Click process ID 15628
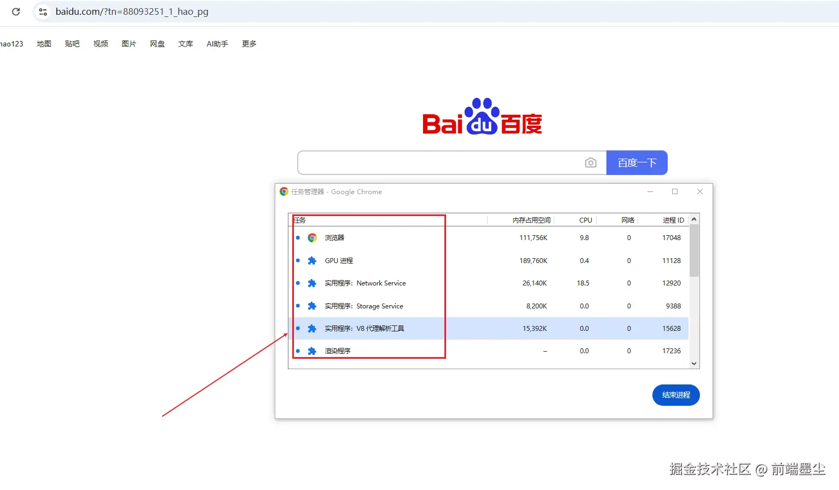 point(672,329)
